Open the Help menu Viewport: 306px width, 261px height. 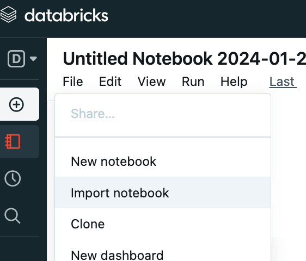tap(234, 82)
